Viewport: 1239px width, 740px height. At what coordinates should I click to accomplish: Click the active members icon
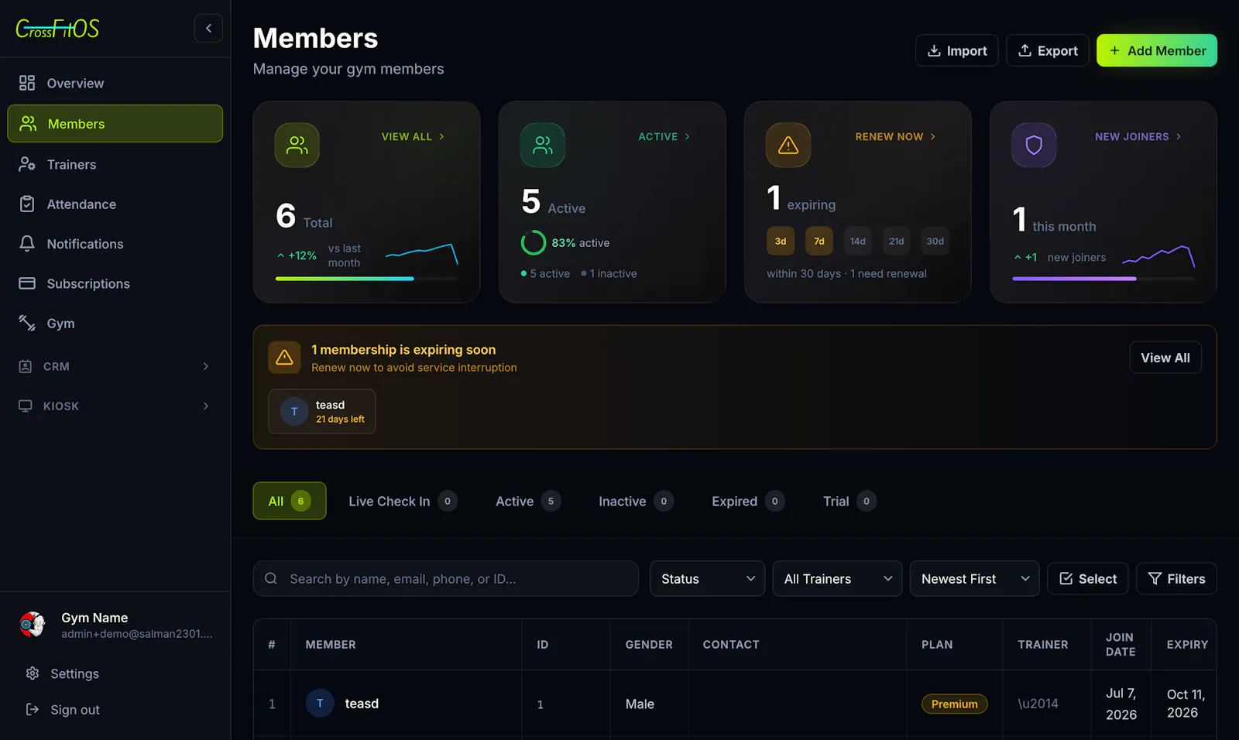tap(543, 145)
